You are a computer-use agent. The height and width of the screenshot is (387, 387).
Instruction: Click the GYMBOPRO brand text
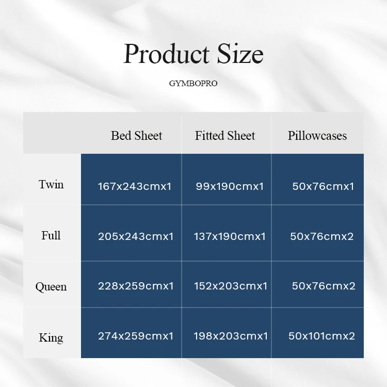click(193, 84)
